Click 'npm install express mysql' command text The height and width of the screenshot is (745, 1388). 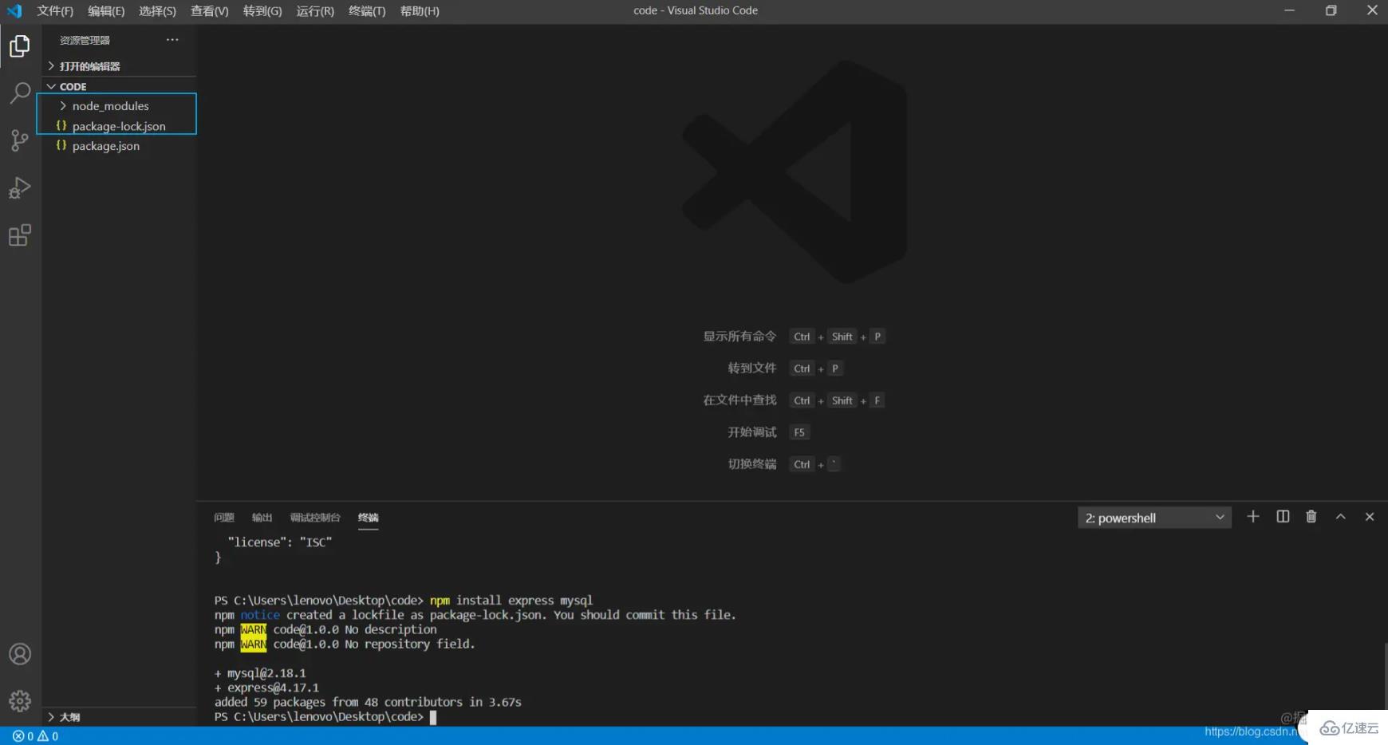click(x=511, y=600)
